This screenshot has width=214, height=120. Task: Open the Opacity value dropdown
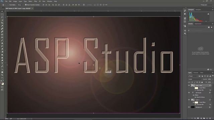point(213,79)
